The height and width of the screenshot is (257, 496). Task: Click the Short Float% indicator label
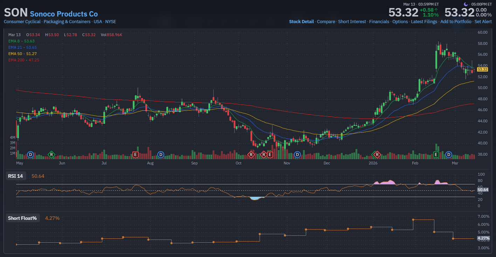pos(22,218)
